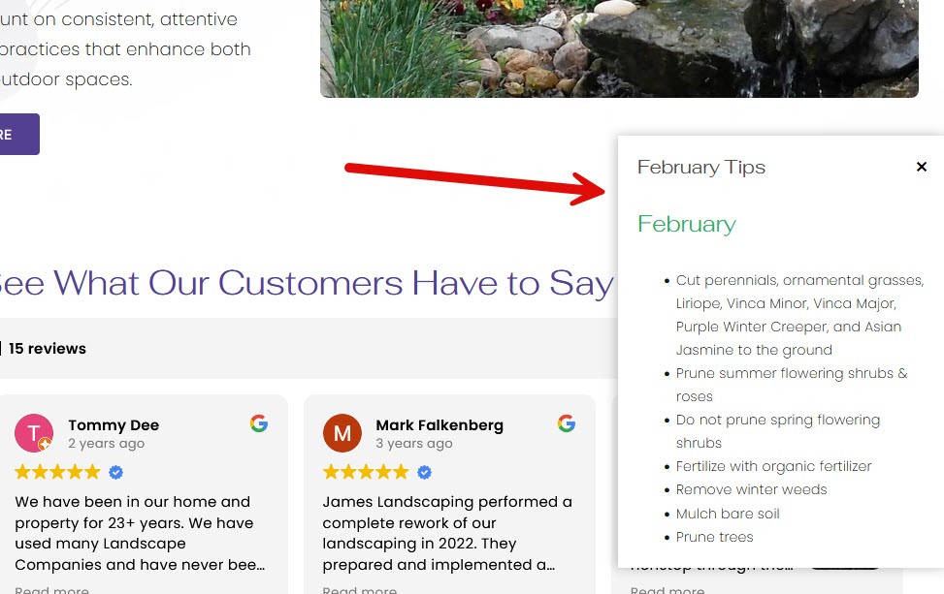The image size is (944, 594).
Task: Select Mark Falkenberg's gray avatar circle
Action: point(342,432)
